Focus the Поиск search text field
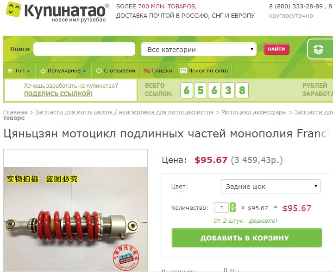 pyautogui.click(x=84, y=49)
